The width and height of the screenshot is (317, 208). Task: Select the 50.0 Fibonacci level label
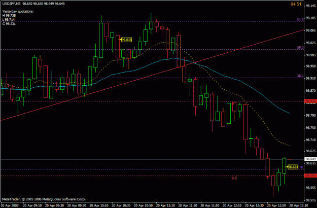(300, 48)
